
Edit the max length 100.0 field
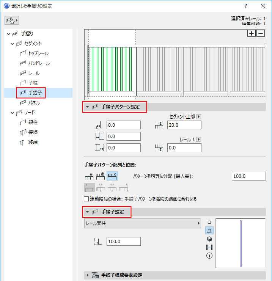pos(249,176)
